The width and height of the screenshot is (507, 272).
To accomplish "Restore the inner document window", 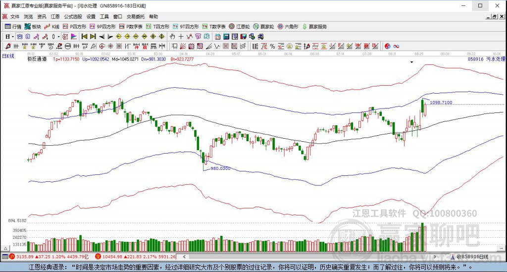I will (495, 16).
